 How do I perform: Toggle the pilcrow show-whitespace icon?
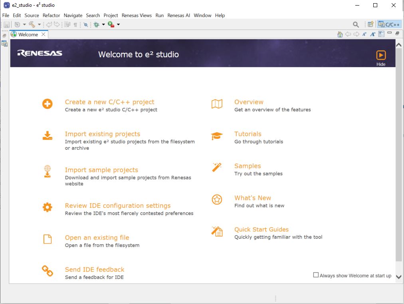point(75,25)
